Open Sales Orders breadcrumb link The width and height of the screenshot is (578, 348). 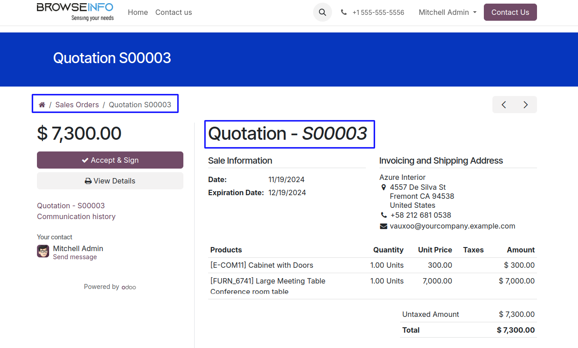pyautogui.click(x=77, y=105)
